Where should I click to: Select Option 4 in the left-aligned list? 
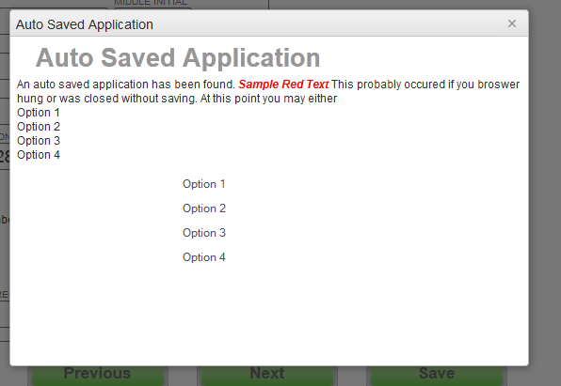(x=39, y=155)
